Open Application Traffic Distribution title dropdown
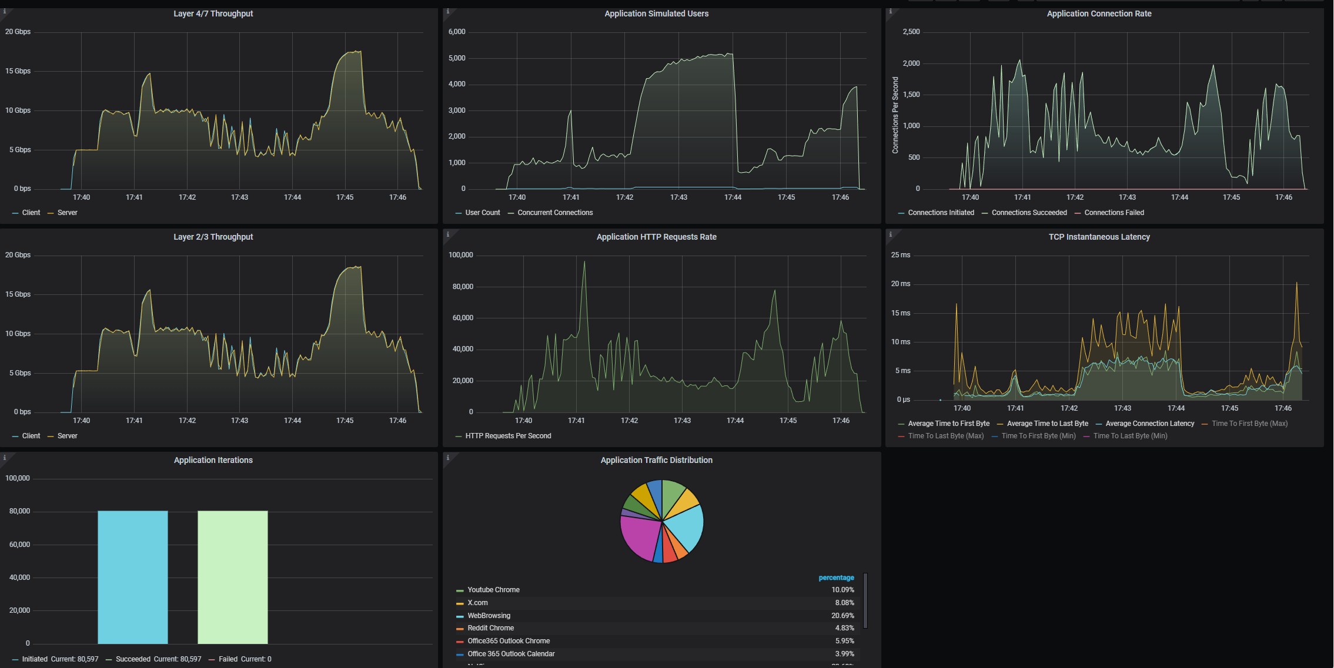The width and height of the screenshot is (1334, 668). pyautogui.click(x=656, y=460)
